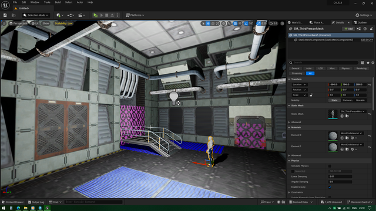Click the Scalability: Low warning label
Image resolution: width=376 pixels, height=211 pixels.
tap(63, 23)
